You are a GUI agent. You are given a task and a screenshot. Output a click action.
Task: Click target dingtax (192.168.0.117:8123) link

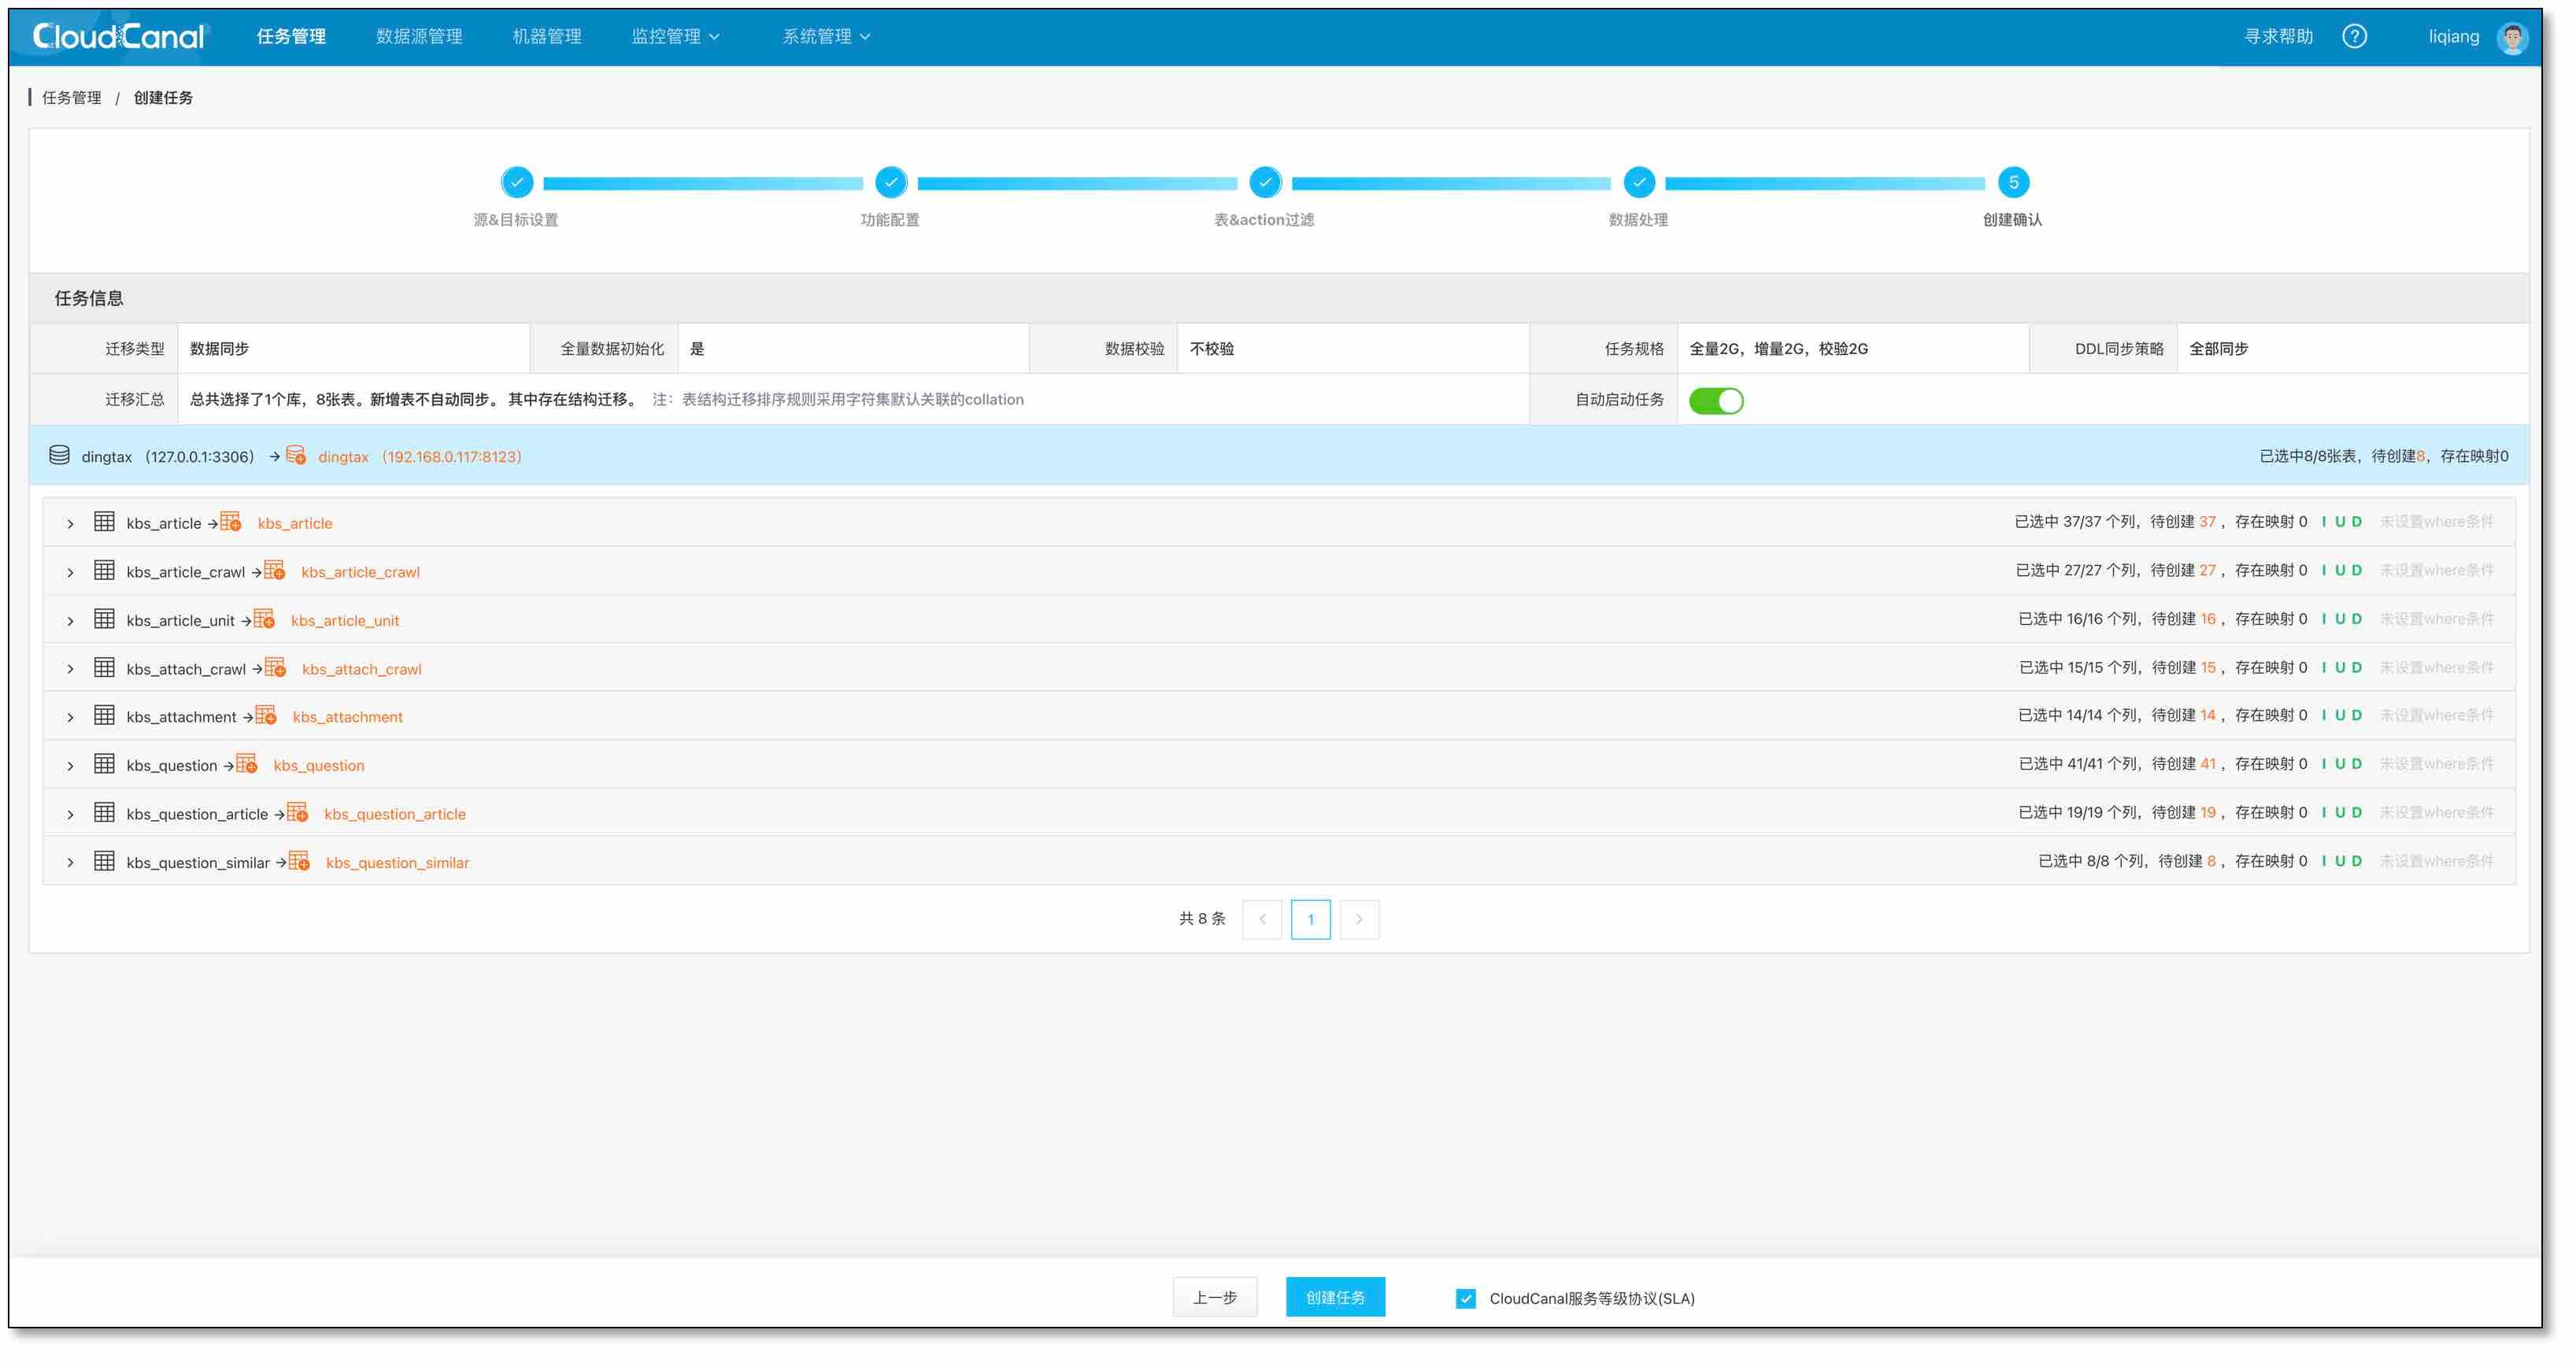[x=420, y=456]
